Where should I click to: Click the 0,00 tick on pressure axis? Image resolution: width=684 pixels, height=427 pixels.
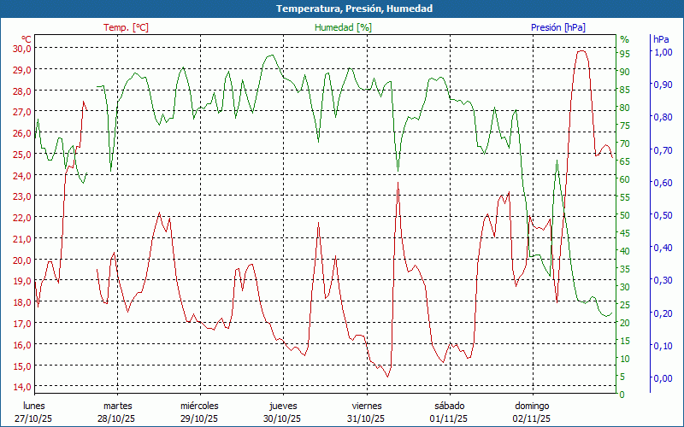click(663, 378)
